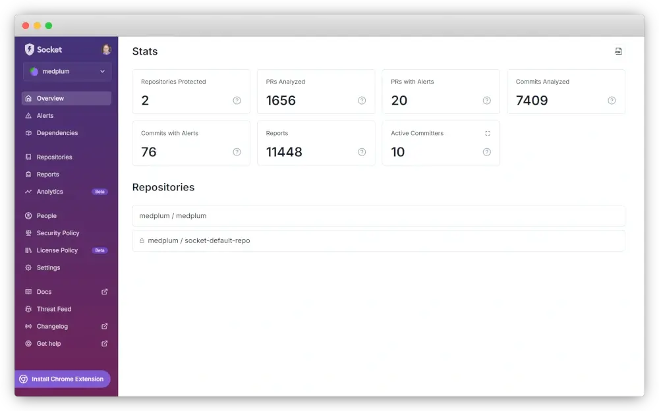Install the Chrome Extension button
Image resolution: width=659 pixels, height=411 pixels.
pos(63,379)
